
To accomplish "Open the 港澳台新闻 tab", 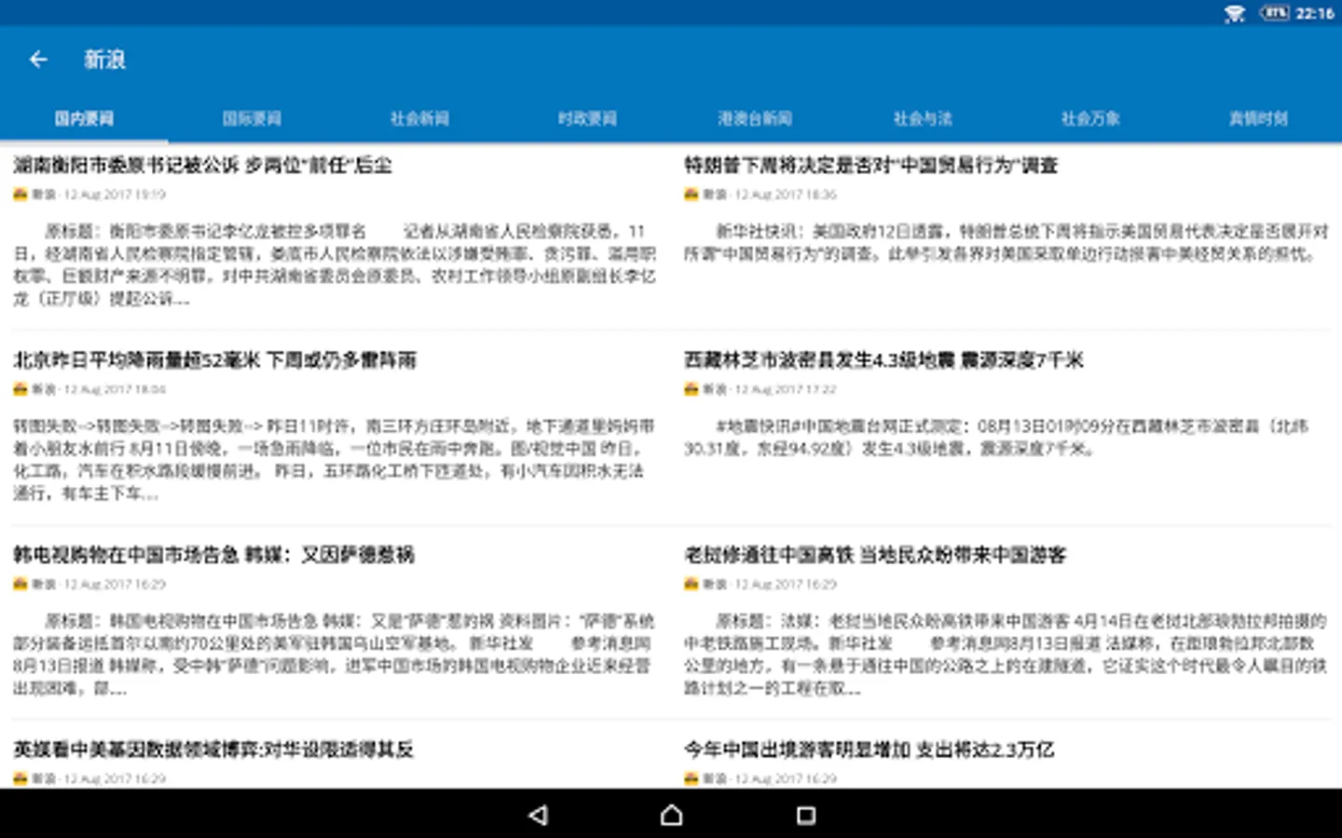I will tap(755, 118).
